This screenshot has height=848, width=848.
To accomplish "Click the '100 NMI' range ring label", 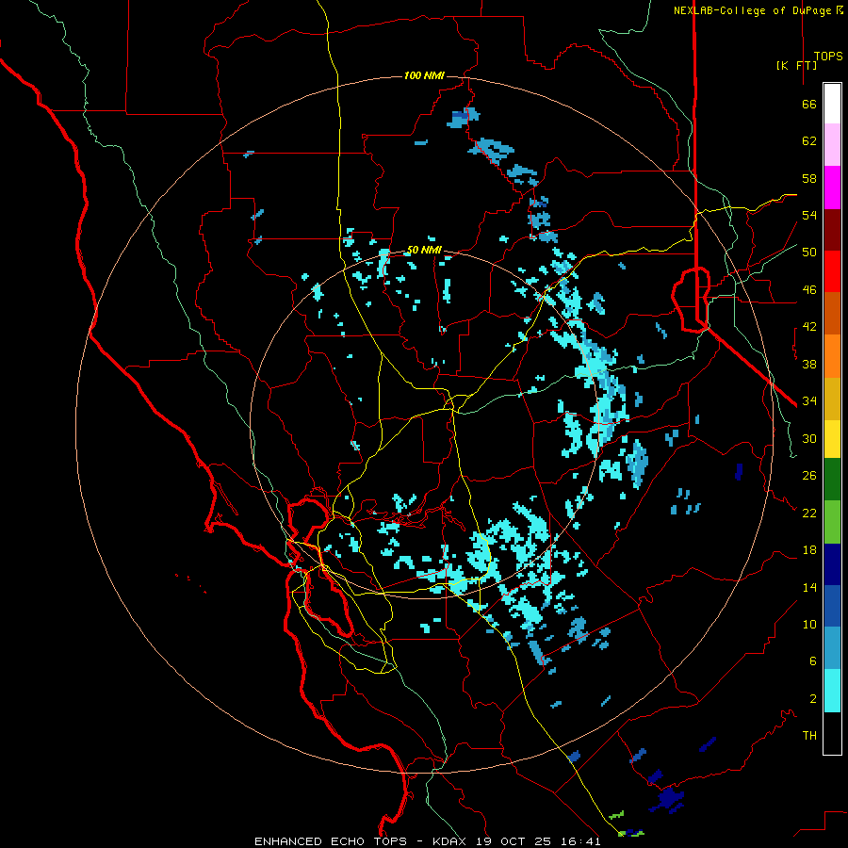I will tap(424, 75).
